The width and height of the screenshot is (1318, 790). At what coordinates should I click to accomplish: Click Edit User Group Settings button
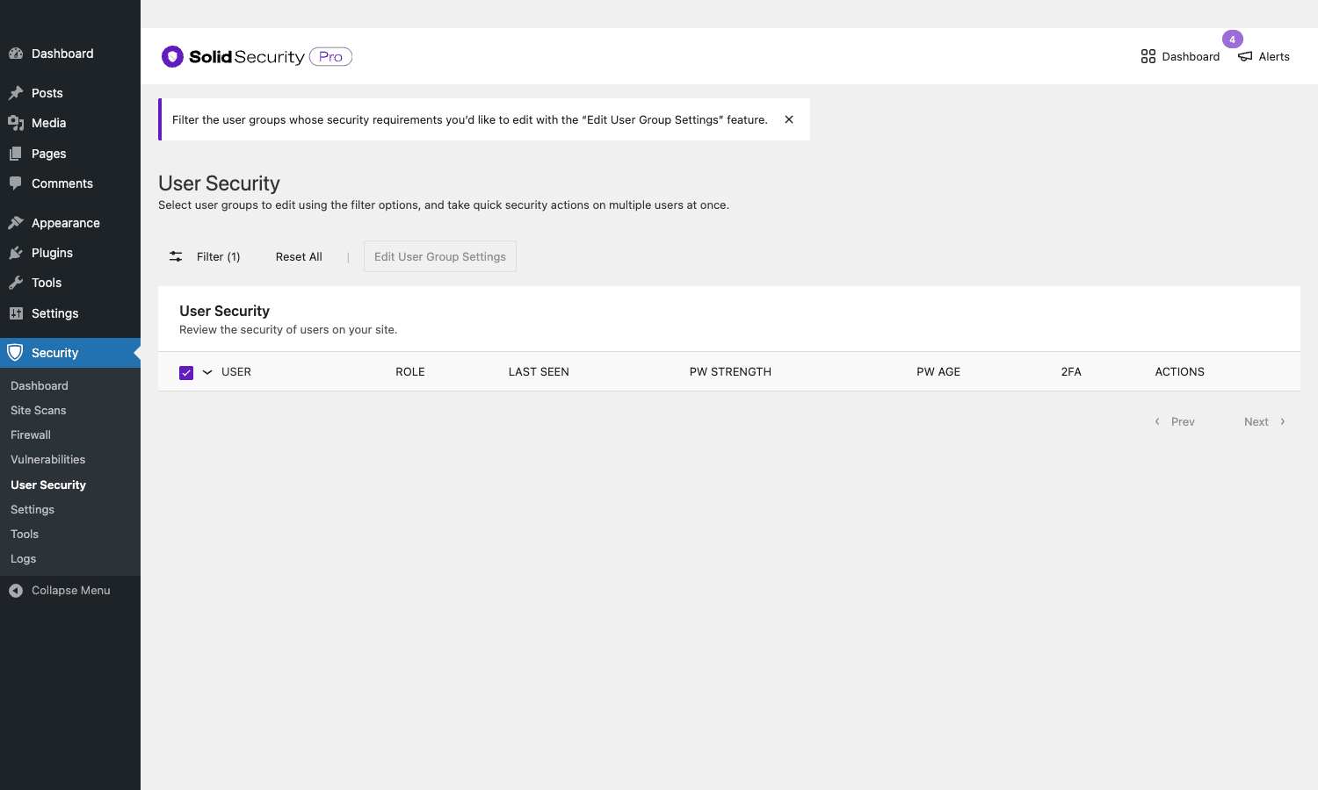[x=440, y=256]
